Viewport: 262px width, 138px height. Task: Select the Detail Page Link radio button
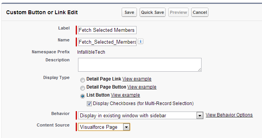point(82,80)
